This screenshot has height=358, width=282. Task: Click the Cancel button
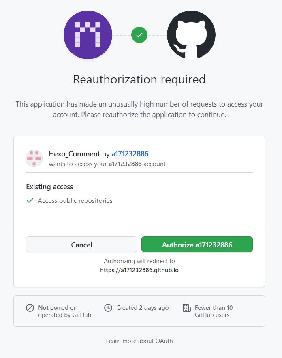81,245
